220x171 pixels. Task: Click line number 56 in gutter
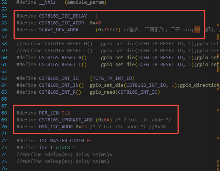pyautogui.click(x=4, y=30)
